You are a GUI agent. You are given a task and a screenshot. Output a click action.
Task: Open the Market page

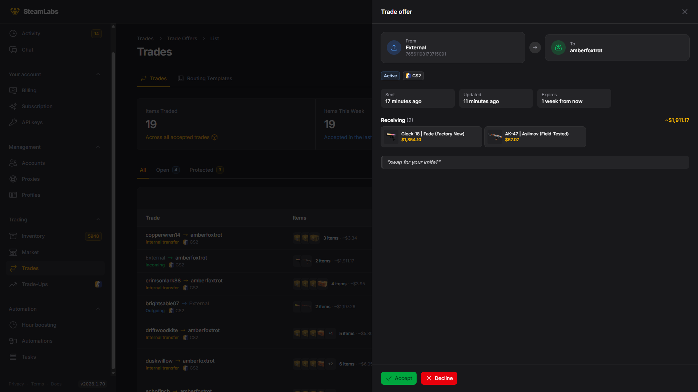55,252
